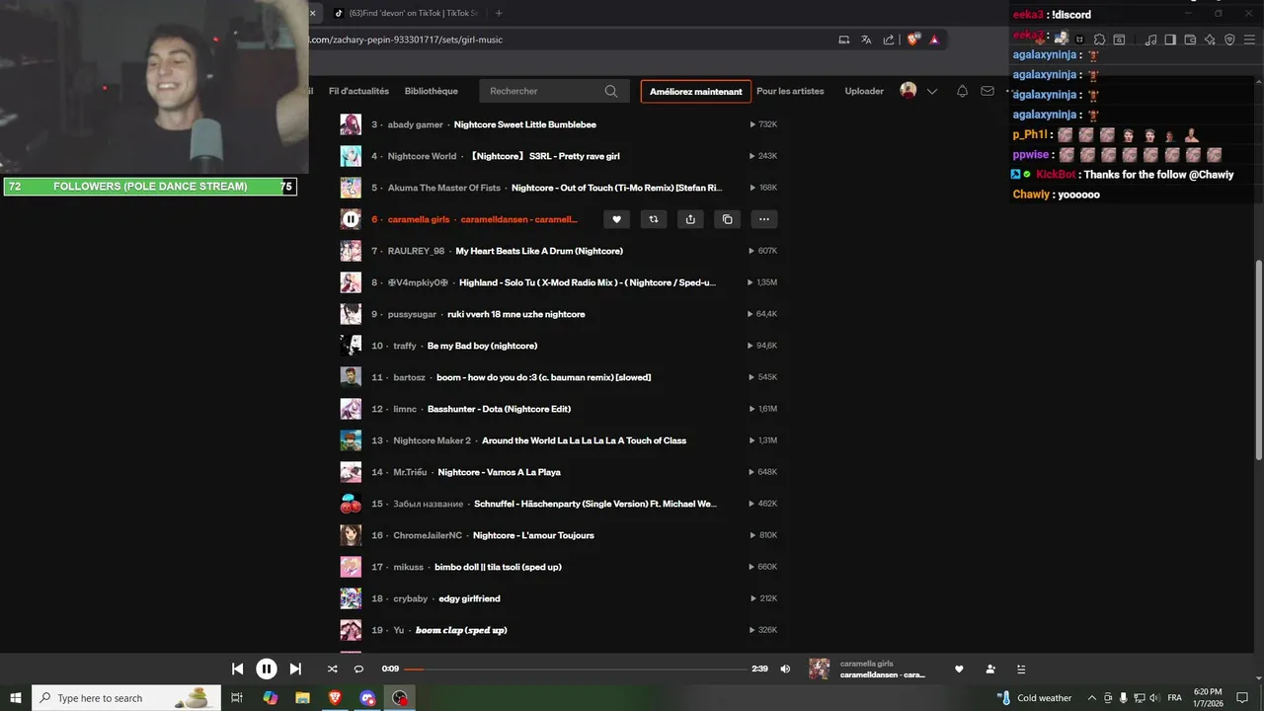Switch to the TikTok 'devon' browser tab
Image resolution: width=1264 pixels, height=711 pixels.
coord(405,13)
